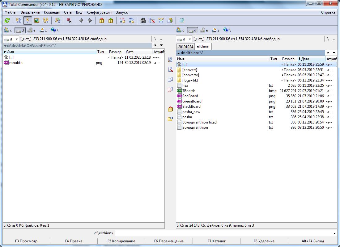The width and height of the screenshot is (340, 247).
Task: Open file search binoculars icon
Action: (143, 21)
